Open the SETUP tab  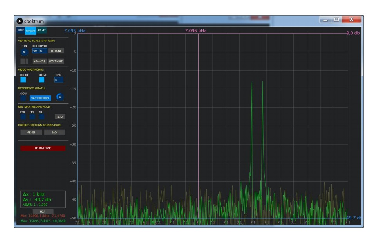point(21,31)
